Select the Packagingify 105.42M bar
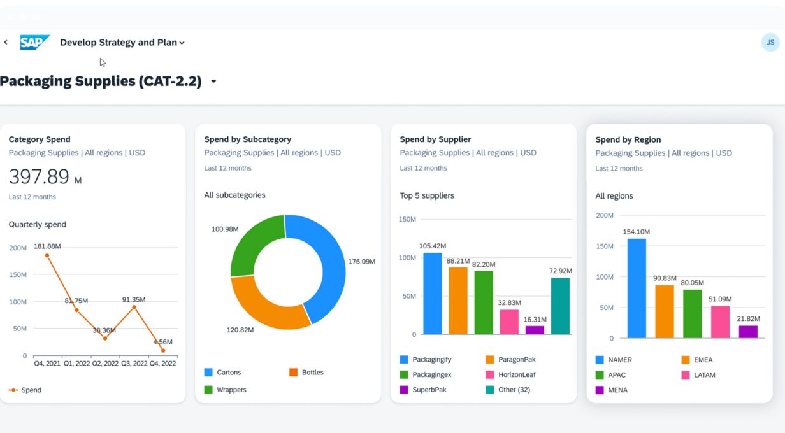The height and width of the screenshot is (433, 785). [x=433, y=293]
